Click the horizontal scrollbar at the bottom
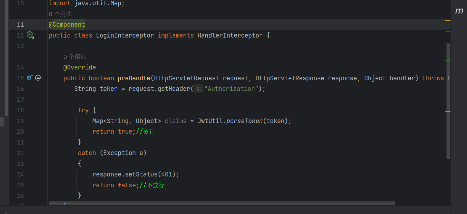Viewport: 467px width, 214px height. coord(221,203)
